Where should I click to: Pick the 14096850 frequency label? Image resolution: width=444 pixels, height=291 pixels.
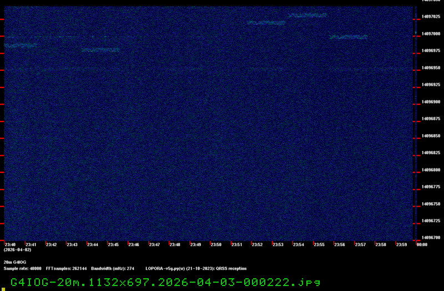(x=431, y=136)
